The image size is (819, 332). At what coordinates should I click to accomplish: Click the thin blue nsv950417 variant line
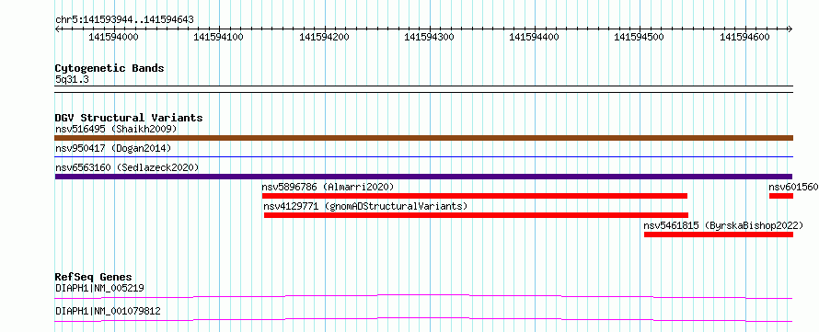click(424, 156)
